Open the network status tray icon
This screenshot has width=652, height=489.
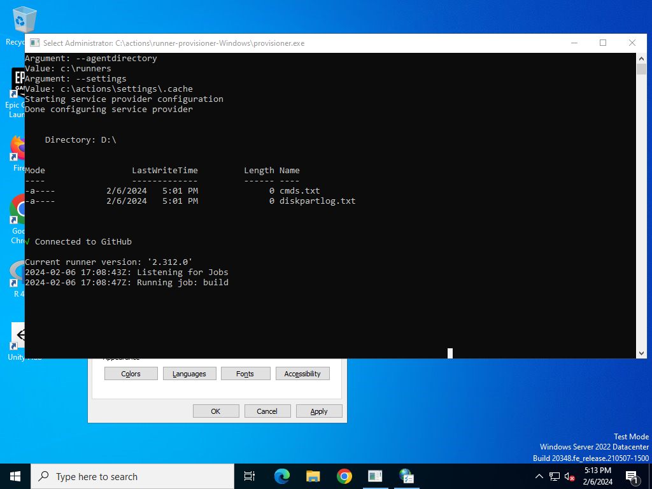tap(555, 477)
